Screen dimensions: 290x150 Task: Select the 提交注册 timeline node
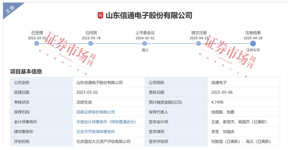point(198,44)
